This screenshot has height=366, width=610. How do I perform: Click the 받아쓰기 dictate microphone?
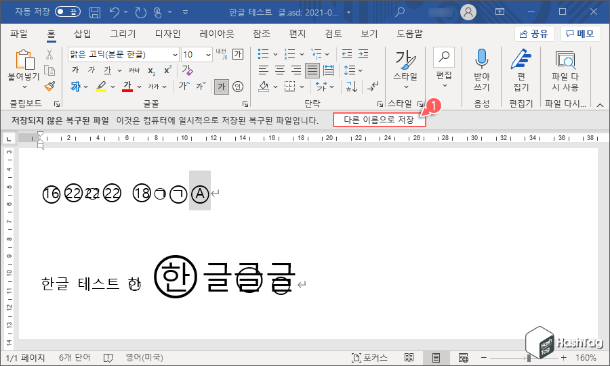482,70
